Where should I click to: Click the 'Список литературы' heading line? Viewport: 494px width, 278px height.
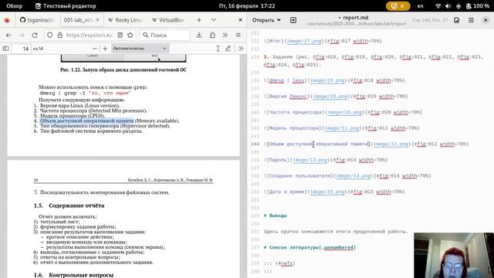coord(310,247)
